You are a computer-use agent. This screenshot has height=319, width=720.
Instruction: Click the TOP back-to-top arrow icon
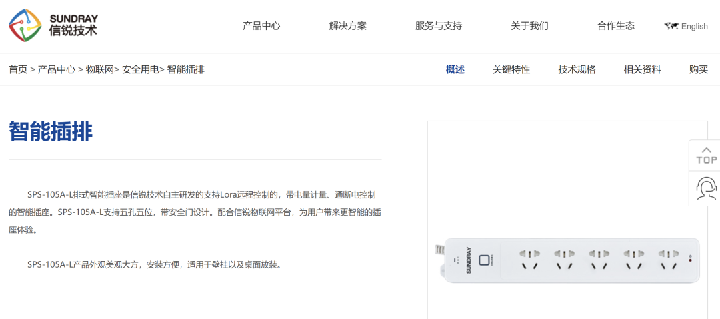coord(706,155)
